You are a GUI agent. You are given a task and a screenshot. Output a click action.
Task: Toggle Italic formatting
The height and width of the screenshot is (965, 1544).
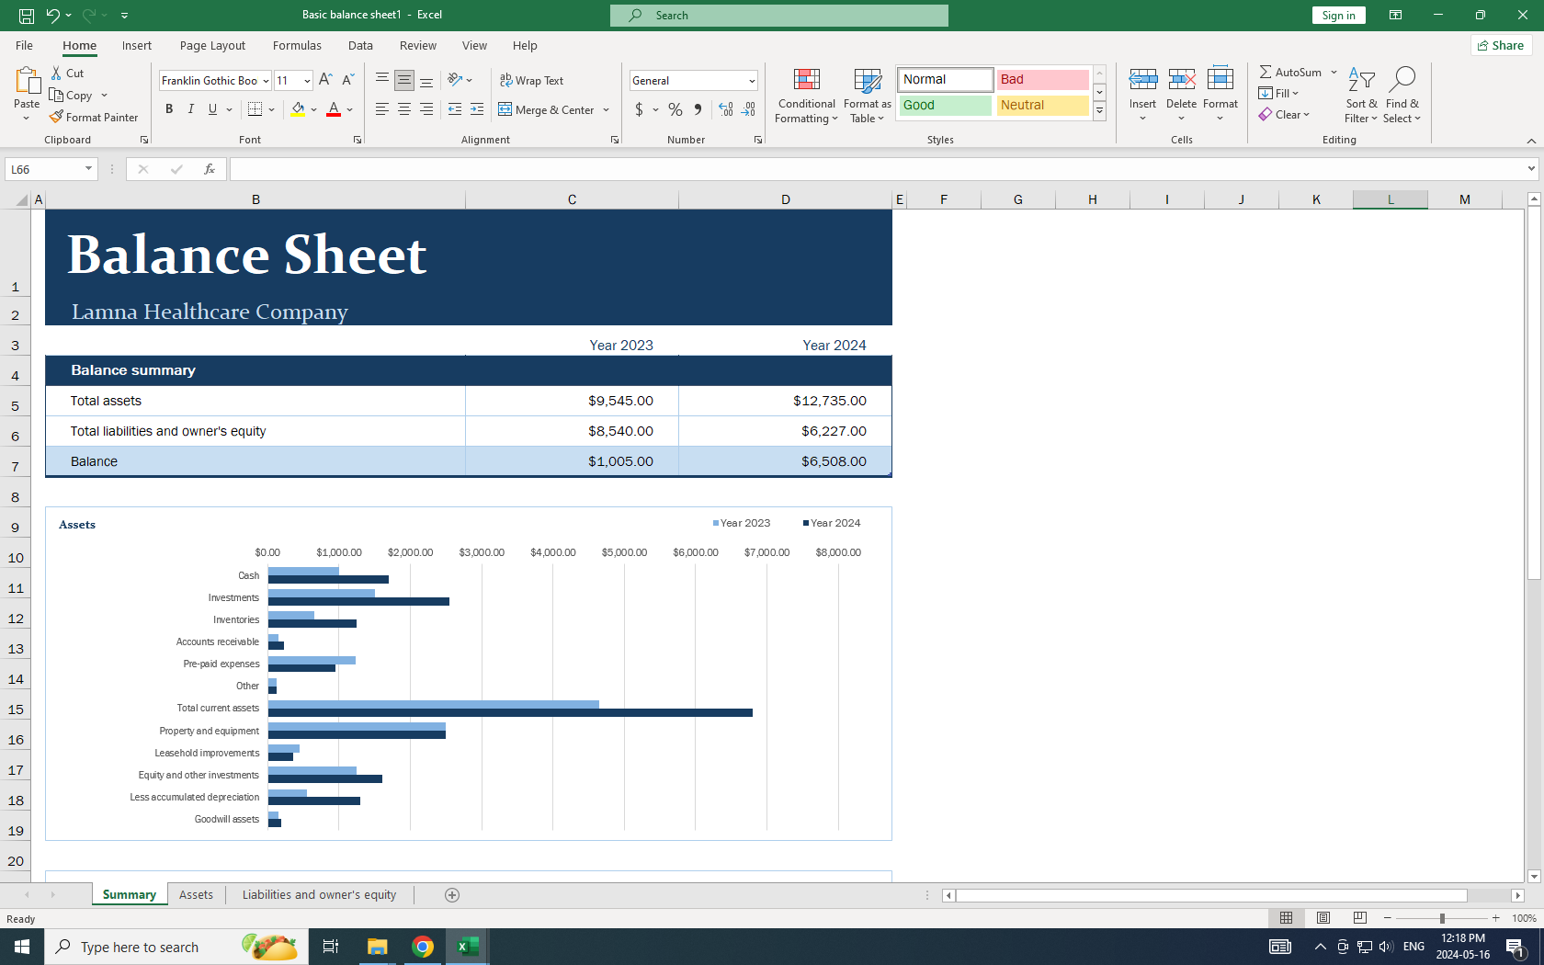191,109
